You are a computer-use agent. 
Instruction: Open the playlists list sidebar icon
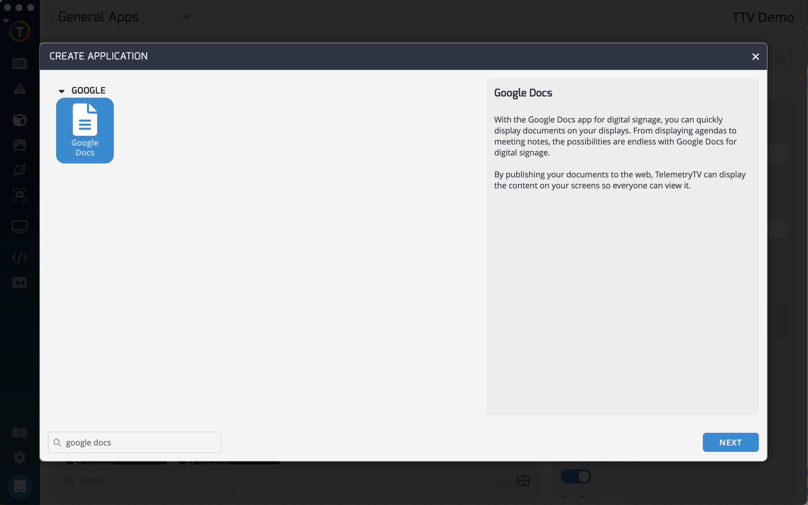[19, 64]
